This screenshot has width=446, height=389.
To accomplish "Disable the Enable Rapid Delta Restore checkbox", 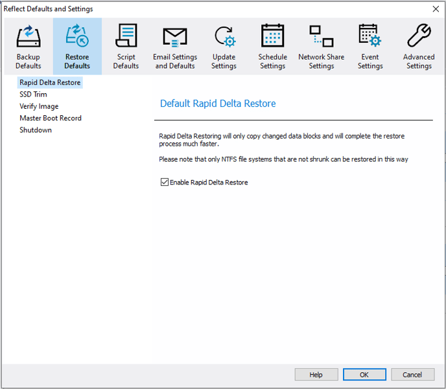I will tap(165, 183).
